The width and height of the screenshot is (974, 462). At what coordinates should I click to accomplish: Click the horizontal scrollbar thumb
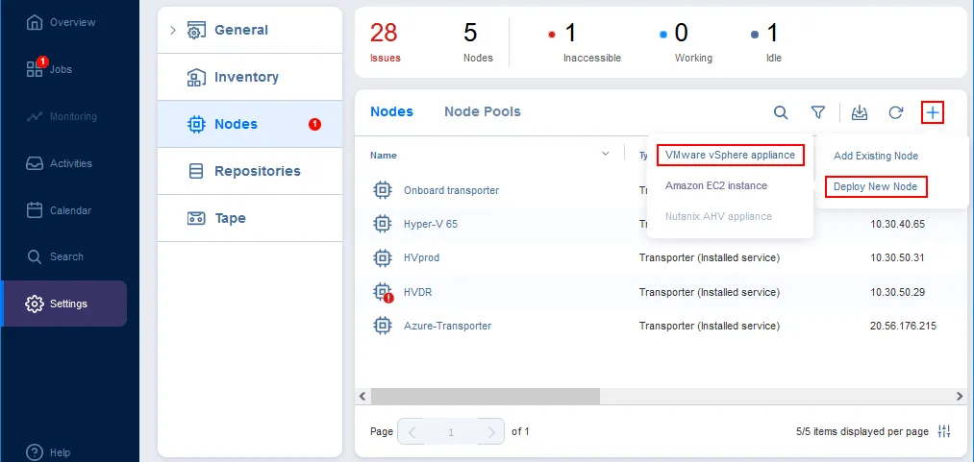click(x=485, y=396)
